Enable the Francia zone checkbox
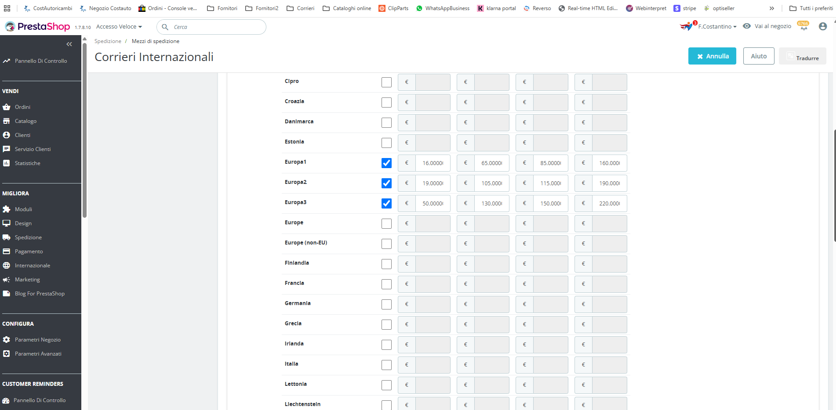Screen dimensions: 836x410 click(x=386, y=284)
